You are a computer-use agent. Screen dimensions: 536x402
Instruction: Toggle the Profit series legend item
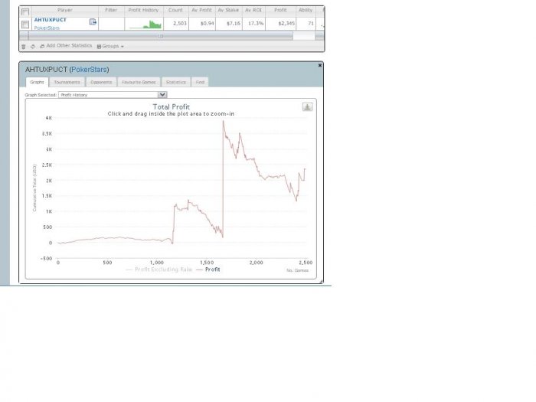pos(208,270)
